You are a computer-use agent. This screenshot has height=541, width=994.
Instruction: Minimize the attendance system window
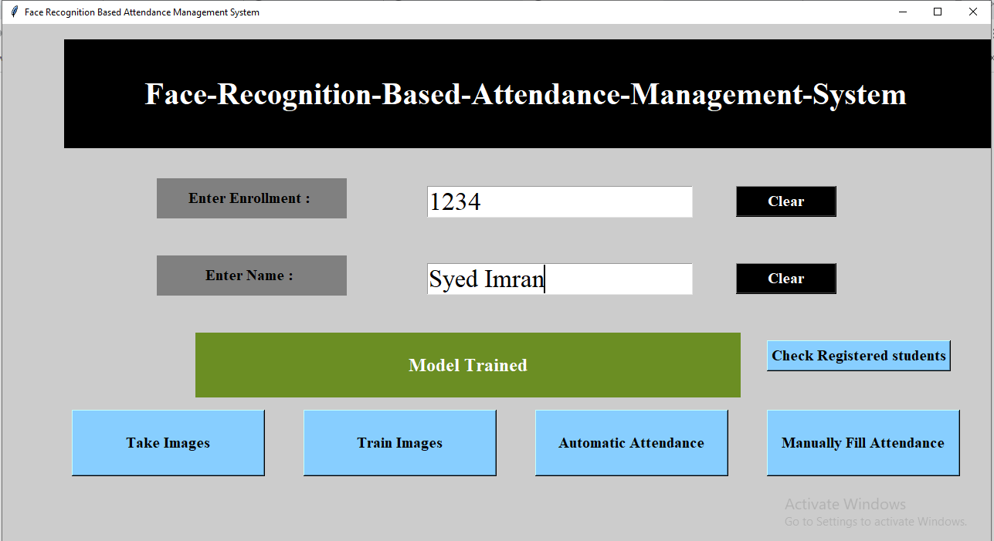901,12
